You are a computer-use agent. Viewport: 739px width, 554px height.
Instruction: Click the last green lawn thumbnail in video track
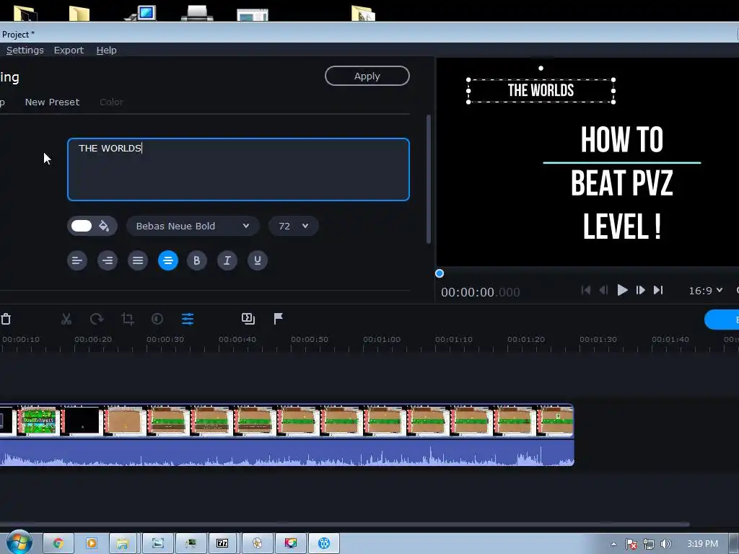(x=556, y=421)
